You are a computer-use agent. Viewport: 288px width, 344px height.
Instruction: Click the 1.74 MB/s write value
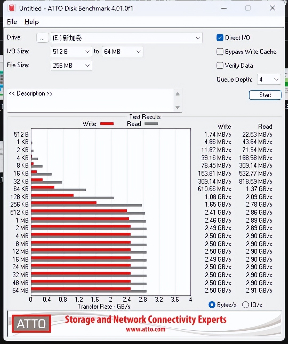(x=218, y=134)
